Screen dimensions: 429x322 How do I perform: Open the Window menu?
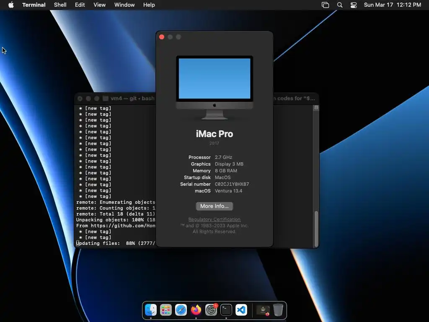(x=124, y=5)
